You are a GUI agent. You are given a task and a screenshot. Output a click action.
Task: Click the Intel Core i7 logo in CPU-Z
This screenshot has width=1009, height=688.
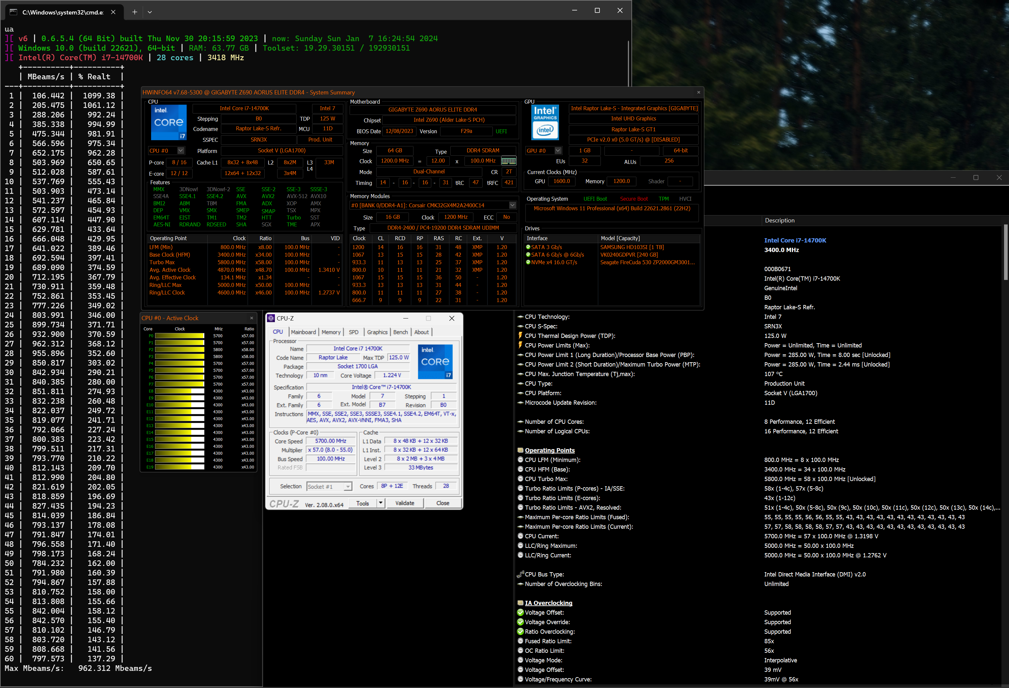click(435, 362)
